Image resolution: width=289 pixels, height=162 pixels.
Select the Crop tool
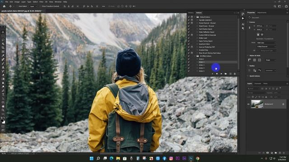pos(3,48)
